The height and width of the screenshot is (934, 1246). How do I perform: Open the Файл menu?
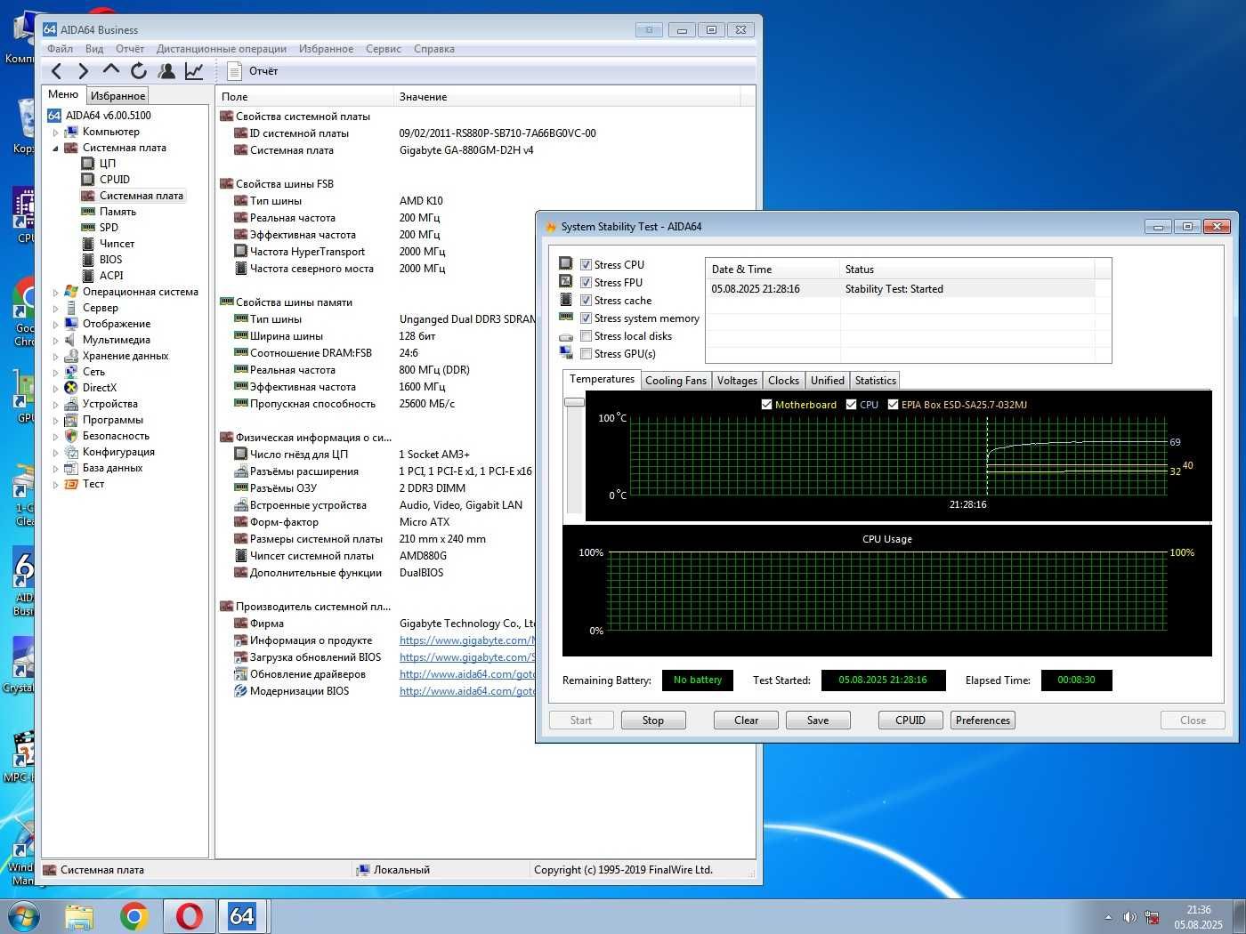pyautogui.click(x=60, y=49)
